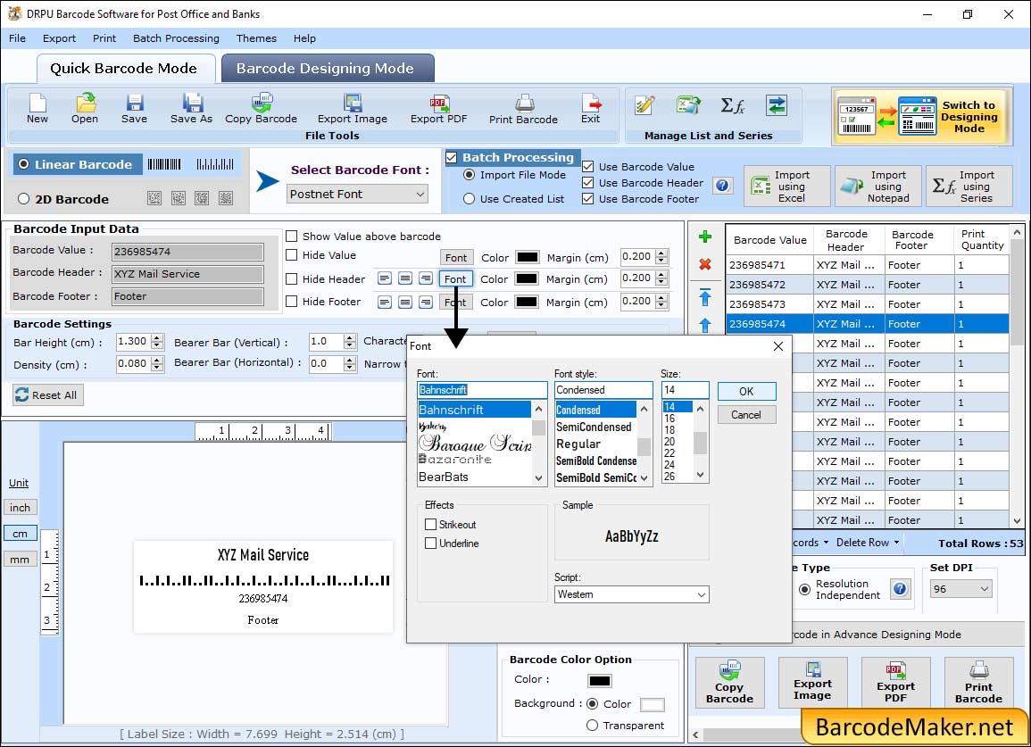This screenshot has width=1031, height=747.
Task: Open the Select Barcode Font dropdown
Action: pos(358,194)
